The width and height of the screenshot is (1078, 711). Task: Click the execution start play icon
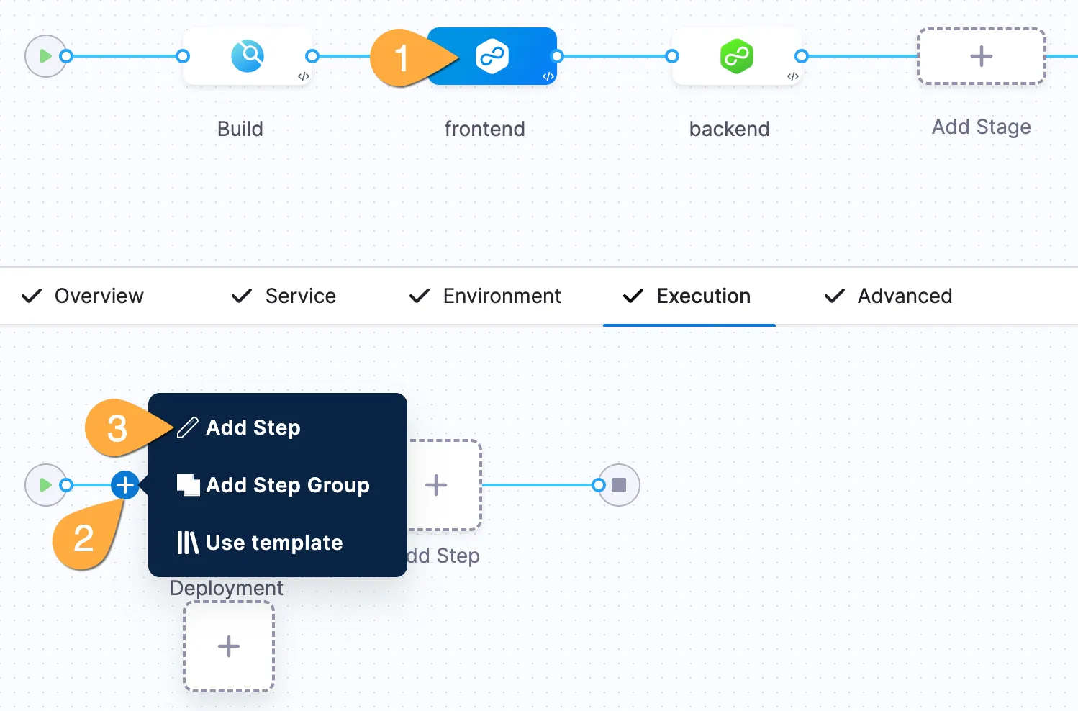pos(45,485)
